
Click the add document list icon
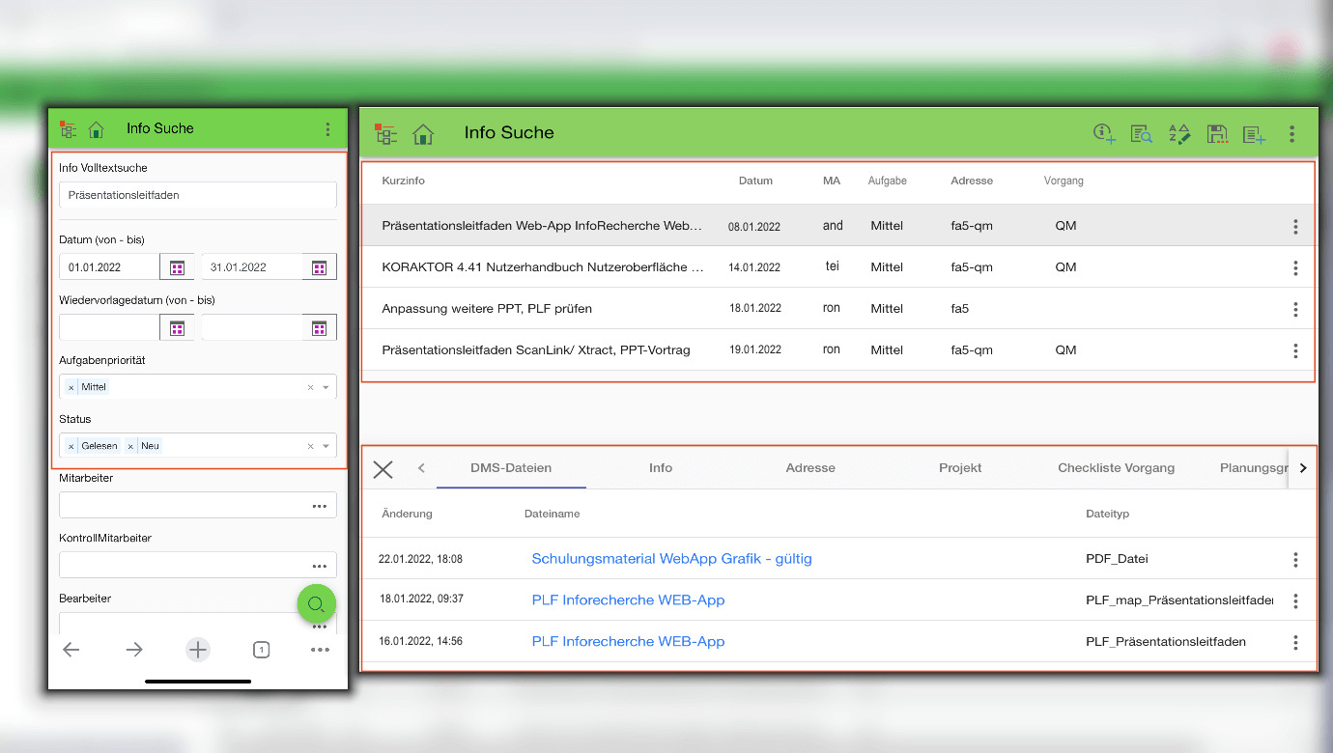click(1254, 134)
